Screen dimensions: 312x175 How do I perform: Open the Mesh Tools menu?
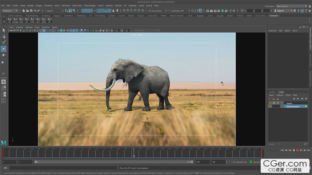coord(77,6)
